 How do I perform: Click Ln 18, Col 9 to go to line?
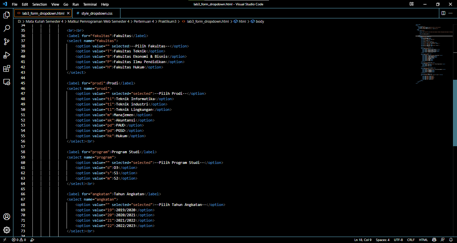[x=363, y=240]
